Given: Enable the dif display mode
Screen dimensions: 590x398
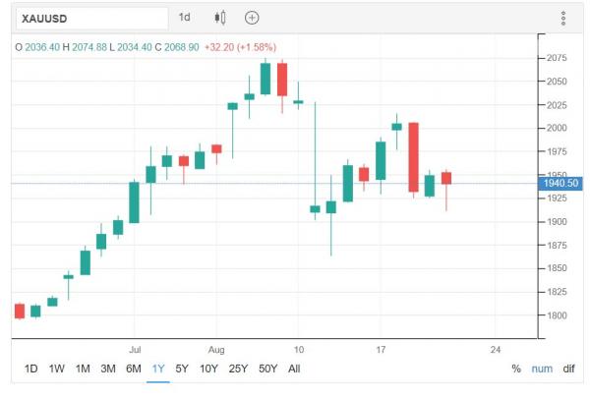Looking at the screenshot, I should [x=568, y=369].
